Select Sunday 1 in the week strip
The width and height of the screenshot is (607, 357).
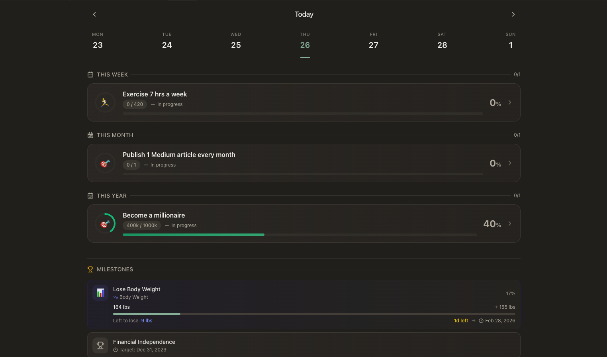[511, 41]
